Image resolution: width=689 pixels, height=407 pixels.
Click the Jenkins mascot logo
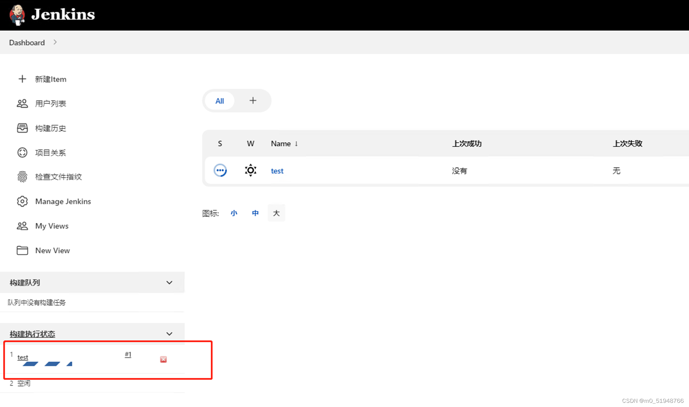(17, 15)
